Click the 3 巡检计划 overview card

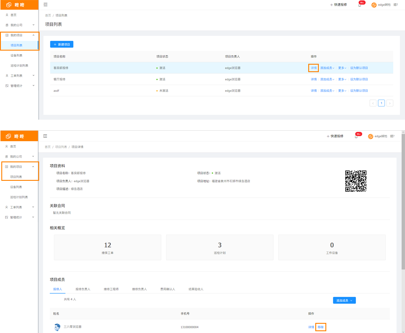coord(219,247)
